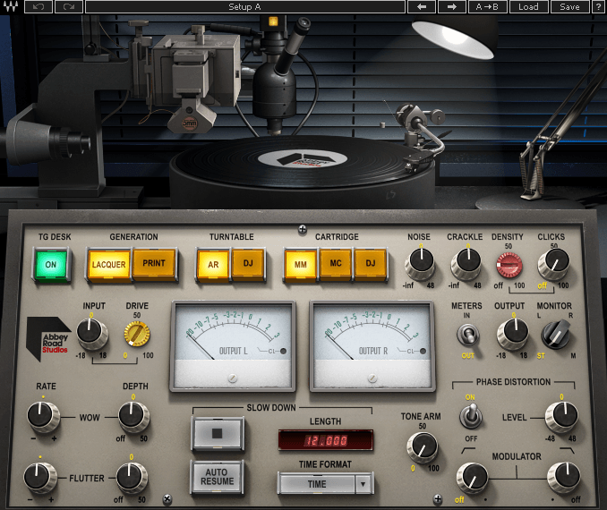
Task: Click the Flutter Depth knob
Action: 132,478
